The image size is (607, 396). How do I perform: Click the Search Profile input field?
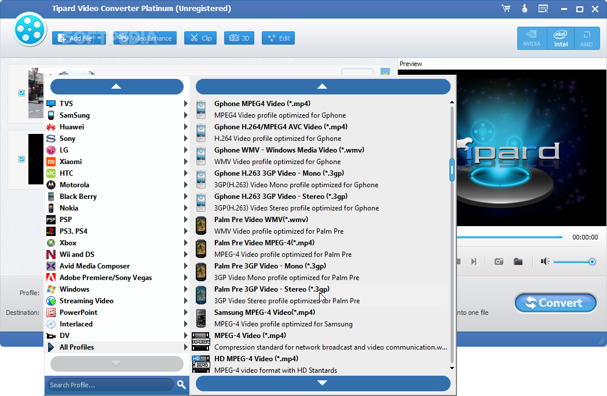(110, 385)
